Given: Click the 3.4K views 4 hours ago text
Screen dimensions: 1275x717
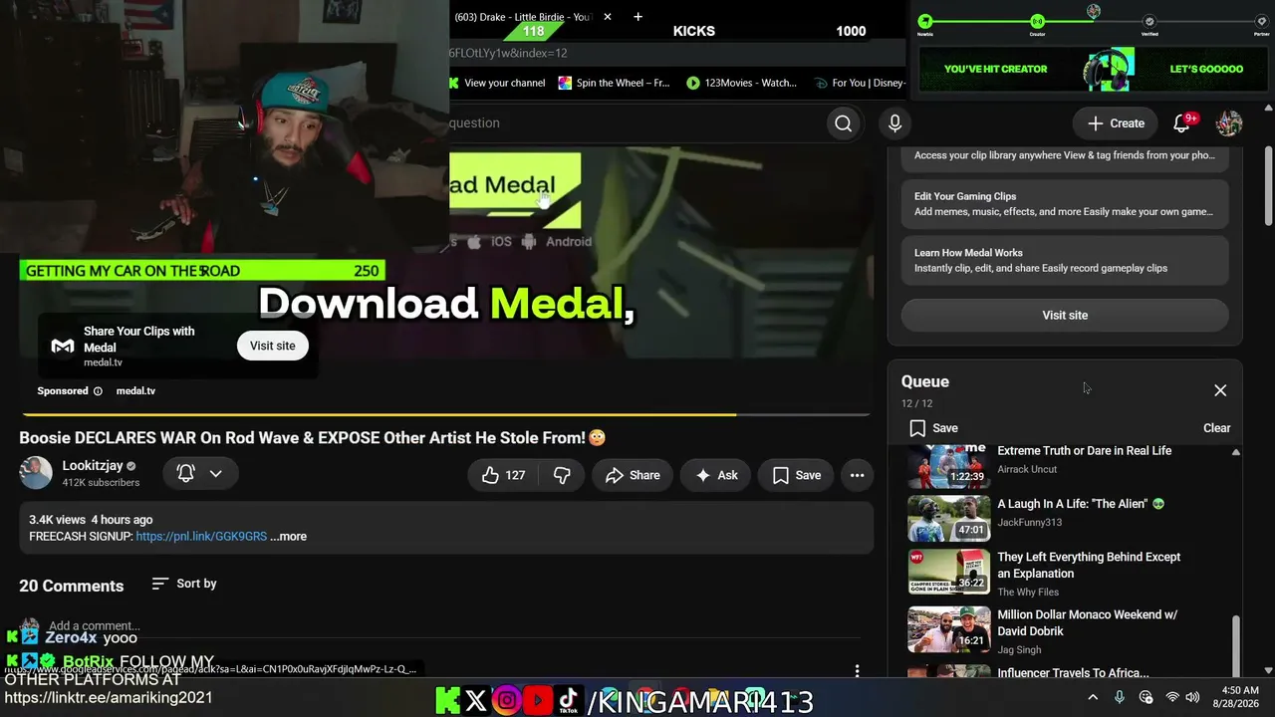Looking at the screenshot, I should (91, 520).
